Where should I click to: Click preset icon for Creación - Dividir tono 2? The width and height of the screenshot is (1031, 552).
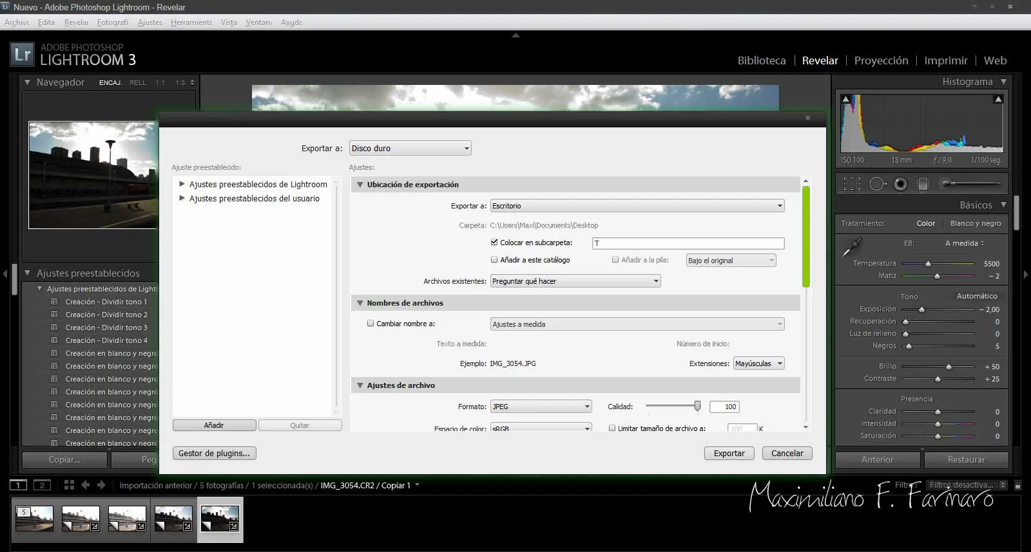(x=54, y=315)
